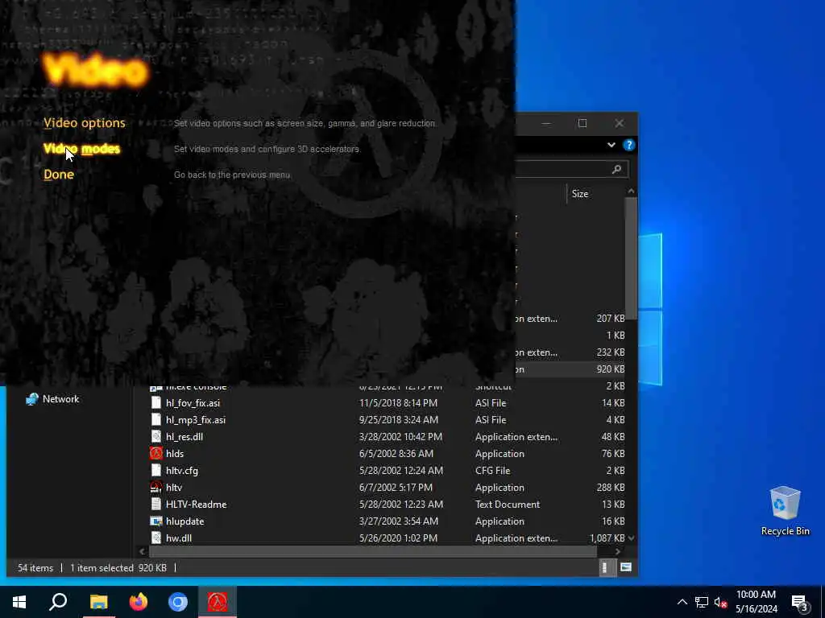Select the hlds application icon

(x=156, y=454)
